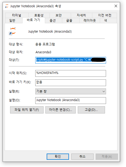Open the 터미널 tab
This screenshot has width=126, height=167.
tap(17, 15)
